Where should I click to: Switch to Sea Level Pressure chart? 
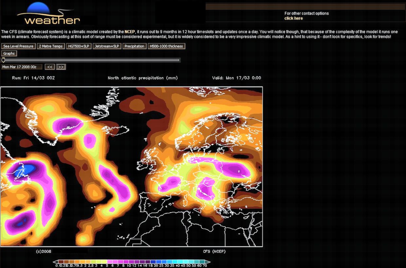(x=18, y=46)
